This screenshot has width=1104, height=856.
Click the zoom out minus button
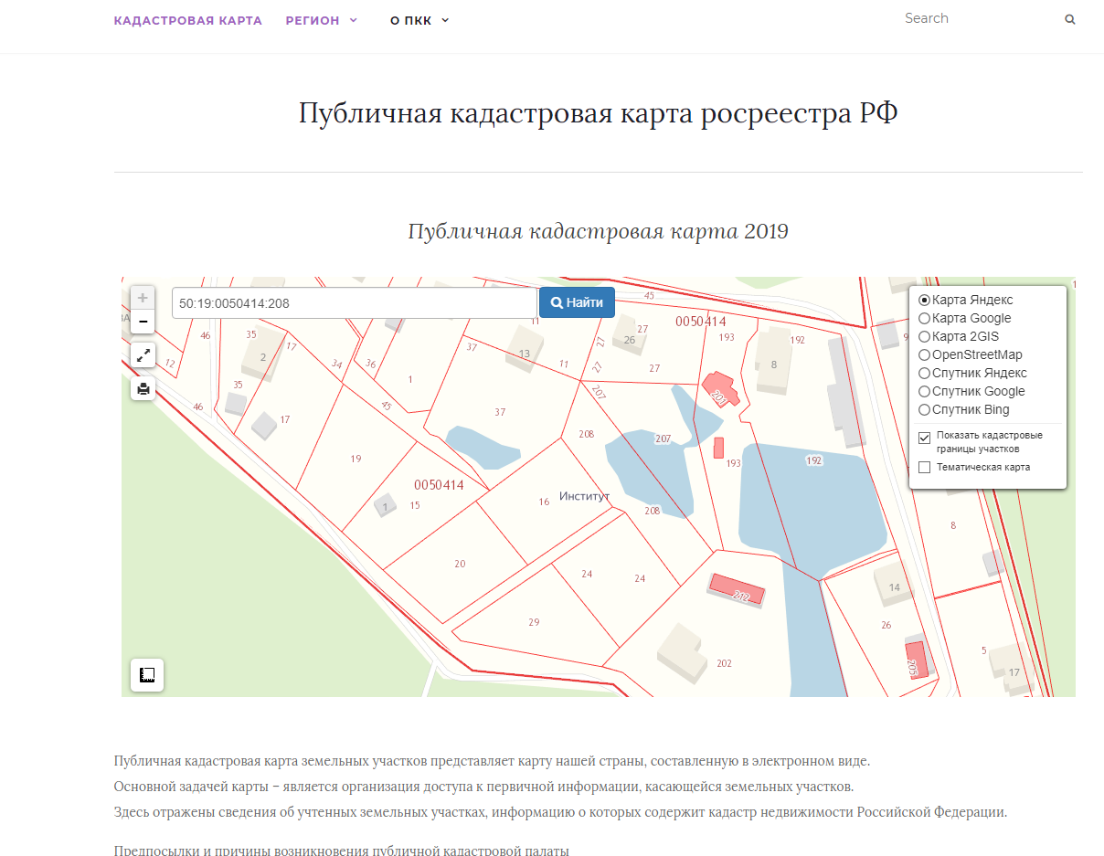(143, 322)
